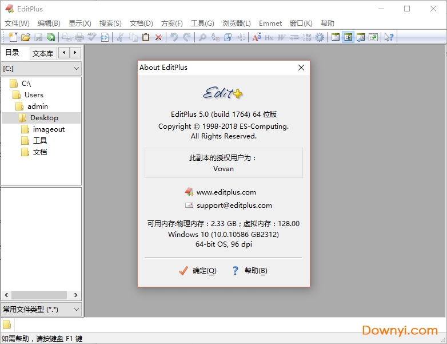Click the Save All green disks icon
The image size is (447, 344).
[51, 37]
